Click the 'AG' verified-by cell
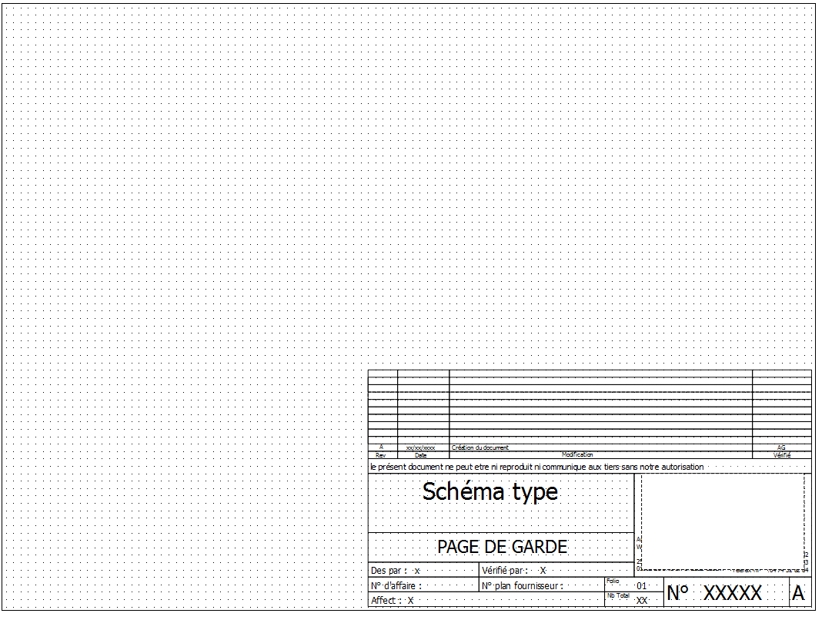 (781, 447)
